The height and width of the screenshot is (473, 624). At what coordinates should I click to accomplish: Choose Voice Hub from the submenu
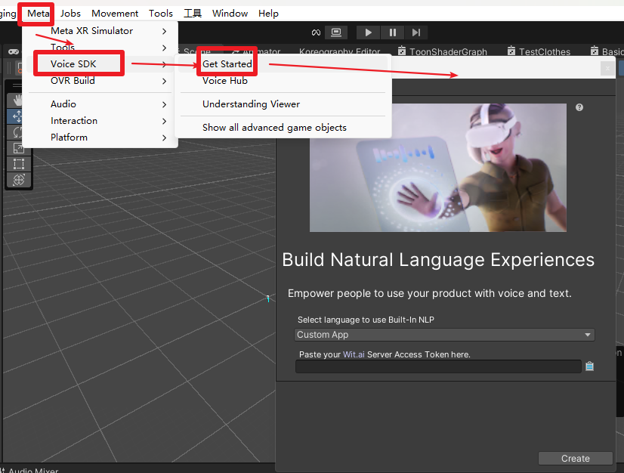[x=283, y=81]
